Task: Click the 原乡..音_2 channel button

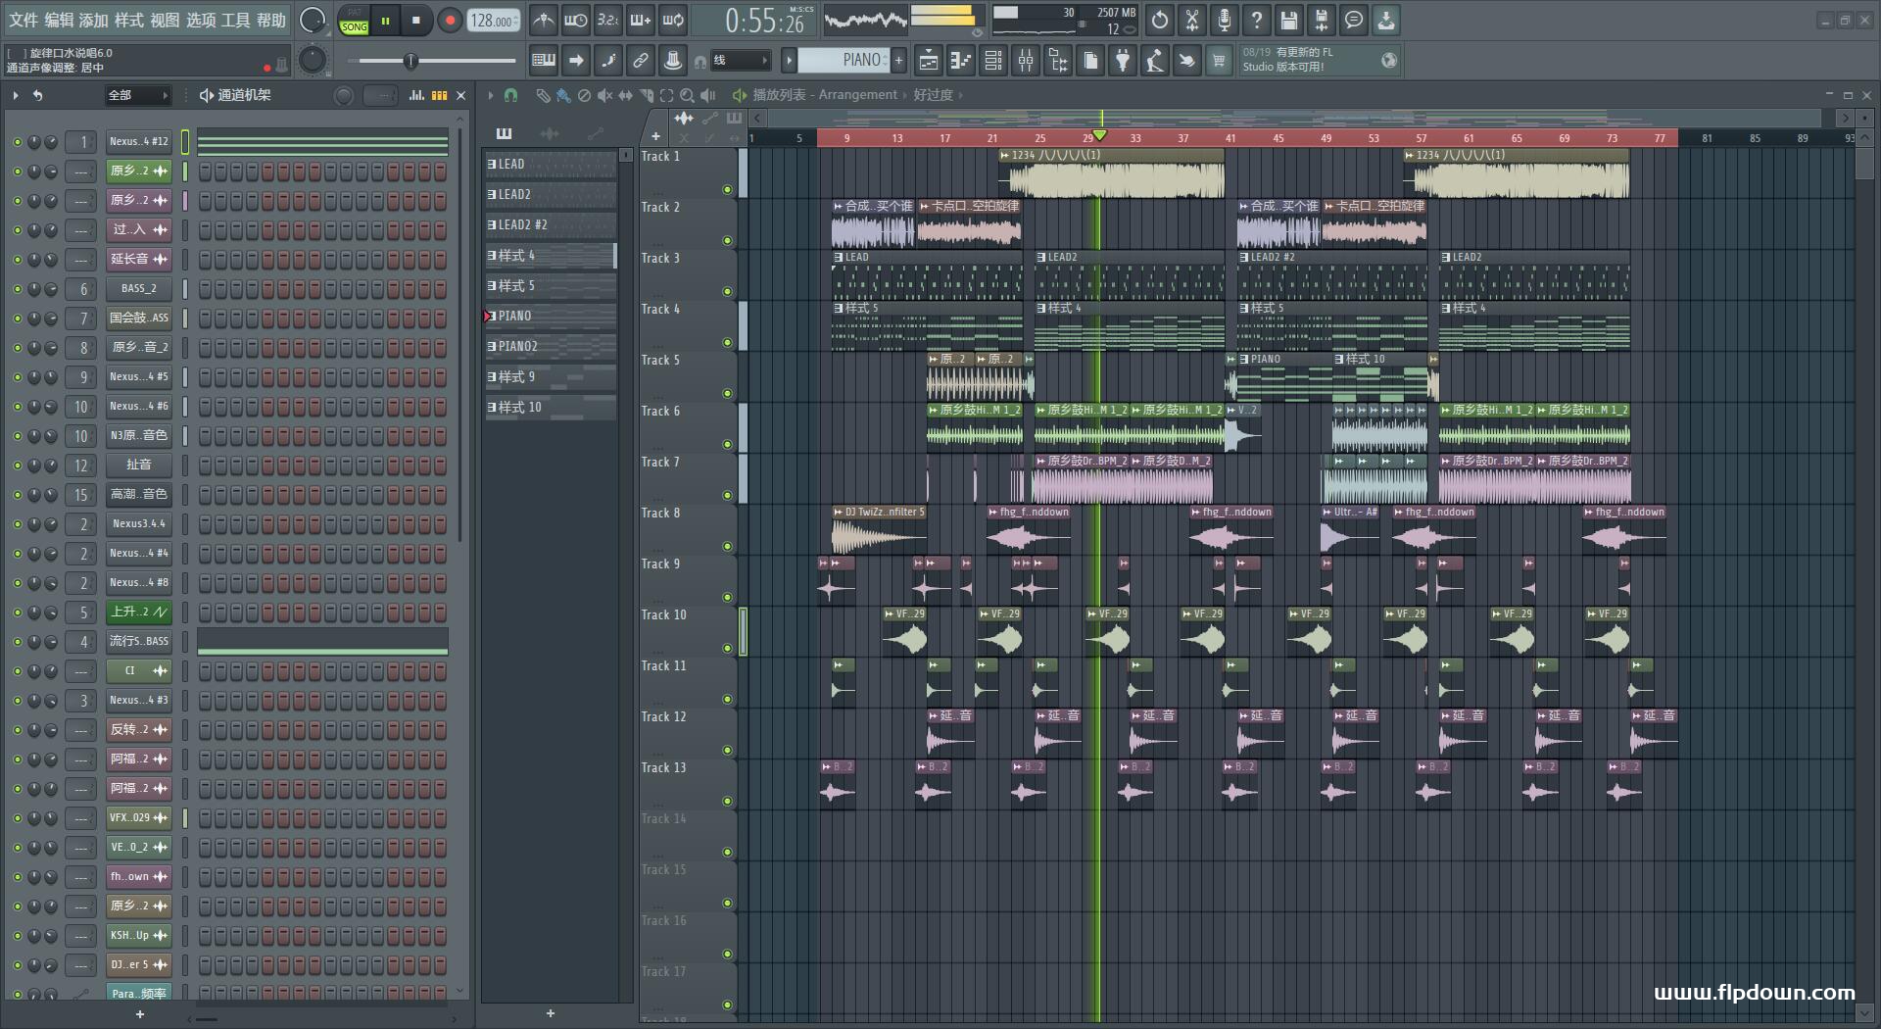Action: pos(139,348)
